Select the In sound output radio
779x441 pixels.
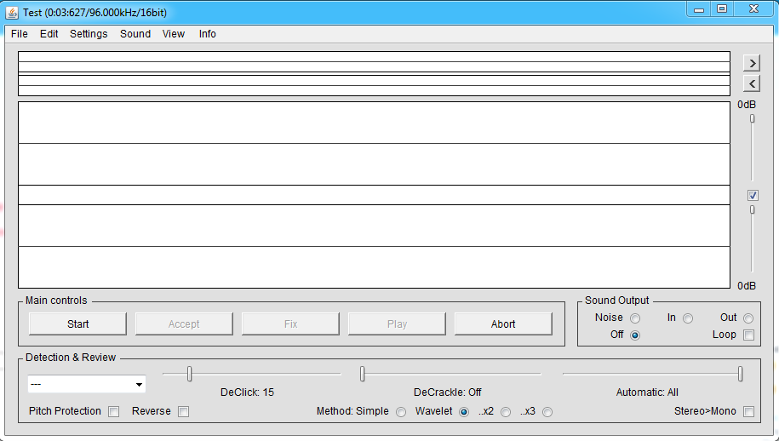[x=688, y=318]
